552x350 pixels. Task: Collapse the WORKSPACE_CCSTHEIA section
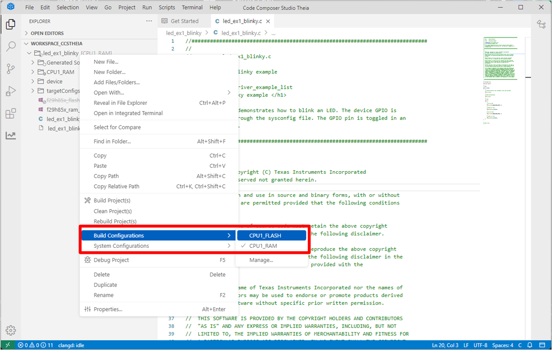point(26,43)
